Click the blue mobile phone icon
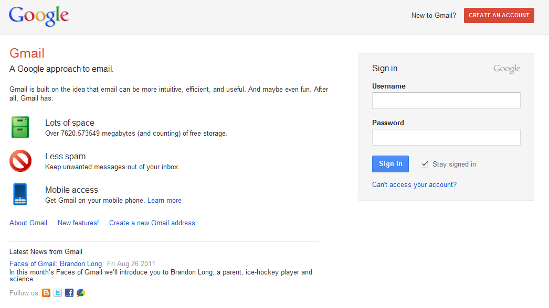The height and width of the screenshot is (308, 549). coord(20,194)
